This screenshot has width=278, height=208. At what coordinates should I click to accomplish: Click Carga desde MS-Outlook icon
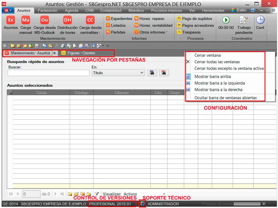45,20
